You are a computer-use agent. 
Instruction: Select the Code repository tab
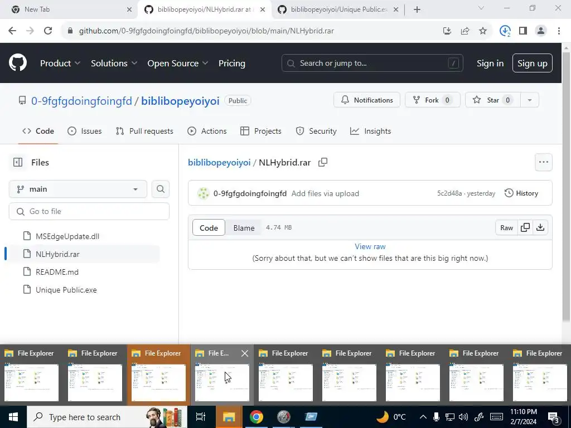(38, 131)
